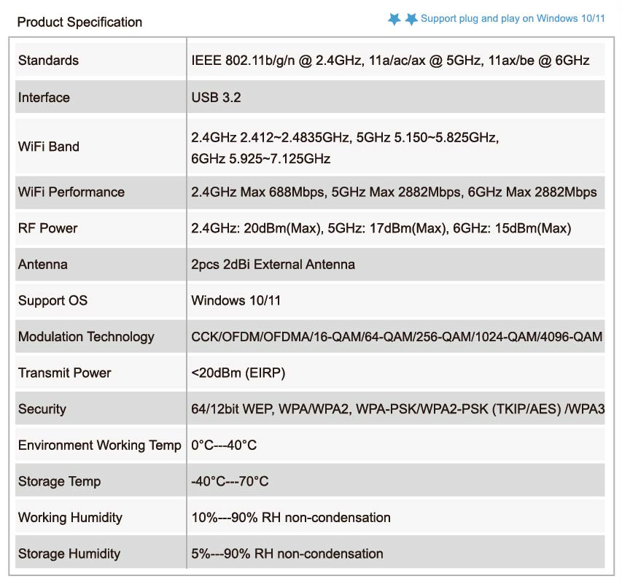622x587 pixels.
Task: Select the WiFi Band row label
Action: point(48,147)
